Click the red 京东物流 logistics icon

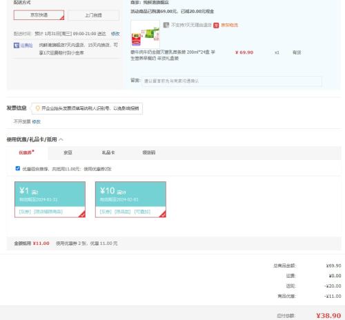216,25
